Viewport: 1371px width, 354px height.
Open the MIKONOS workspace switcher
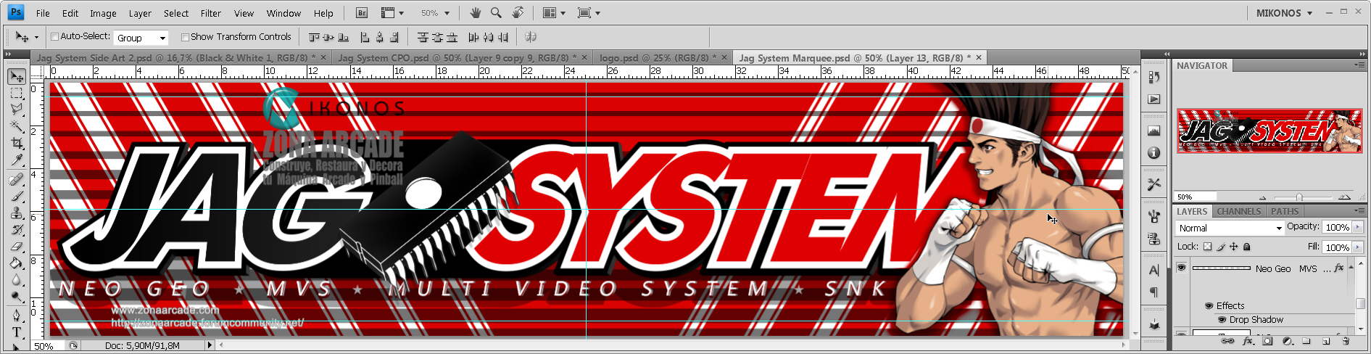tap(1284, 13)
